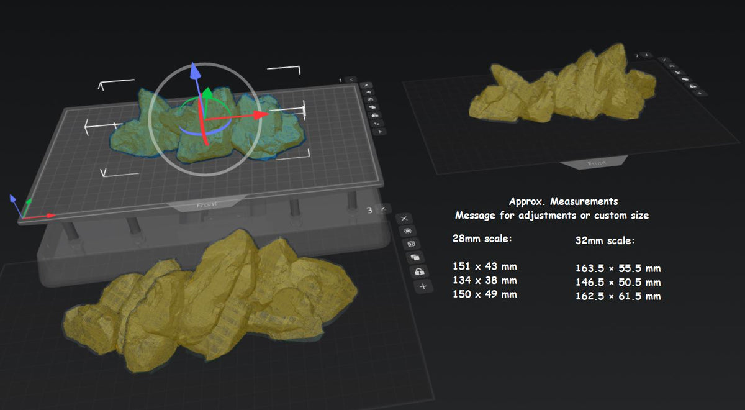745x410 pixels.
Task: Click the green Y-axis gizmo arrow
Action: click(209, 93)
